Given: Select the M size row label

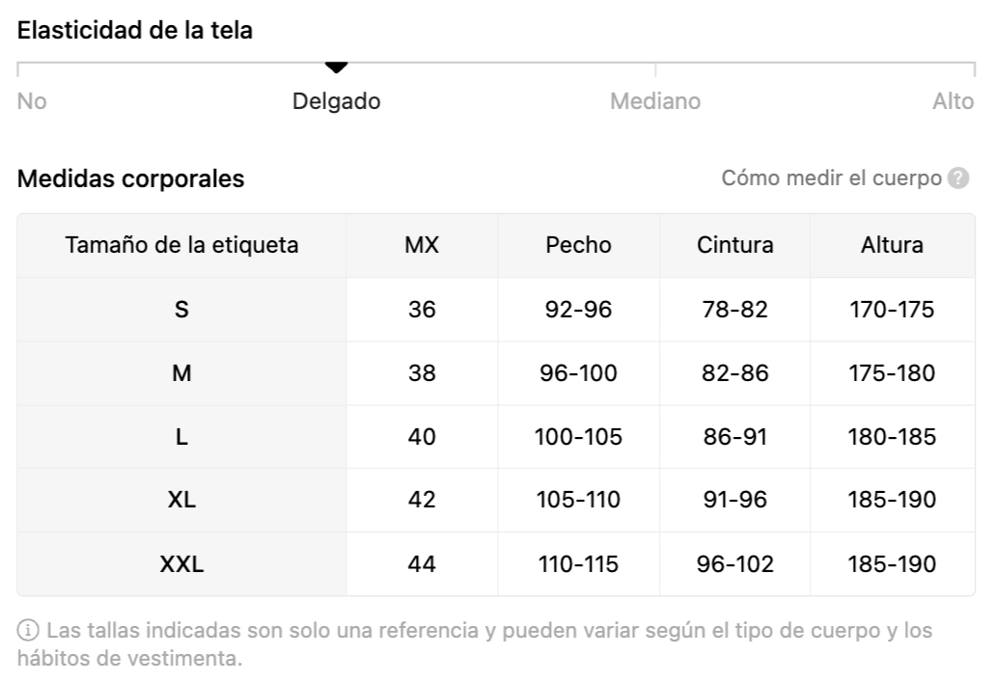Looking at the screenshot, I should 181,373.
